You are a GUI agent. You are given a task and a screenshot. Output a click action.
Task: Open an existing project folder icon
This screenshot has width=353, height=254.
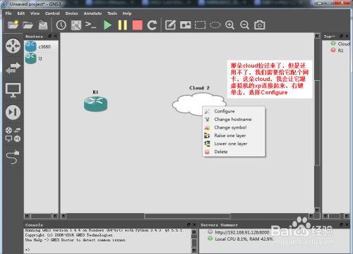point(28,25)
